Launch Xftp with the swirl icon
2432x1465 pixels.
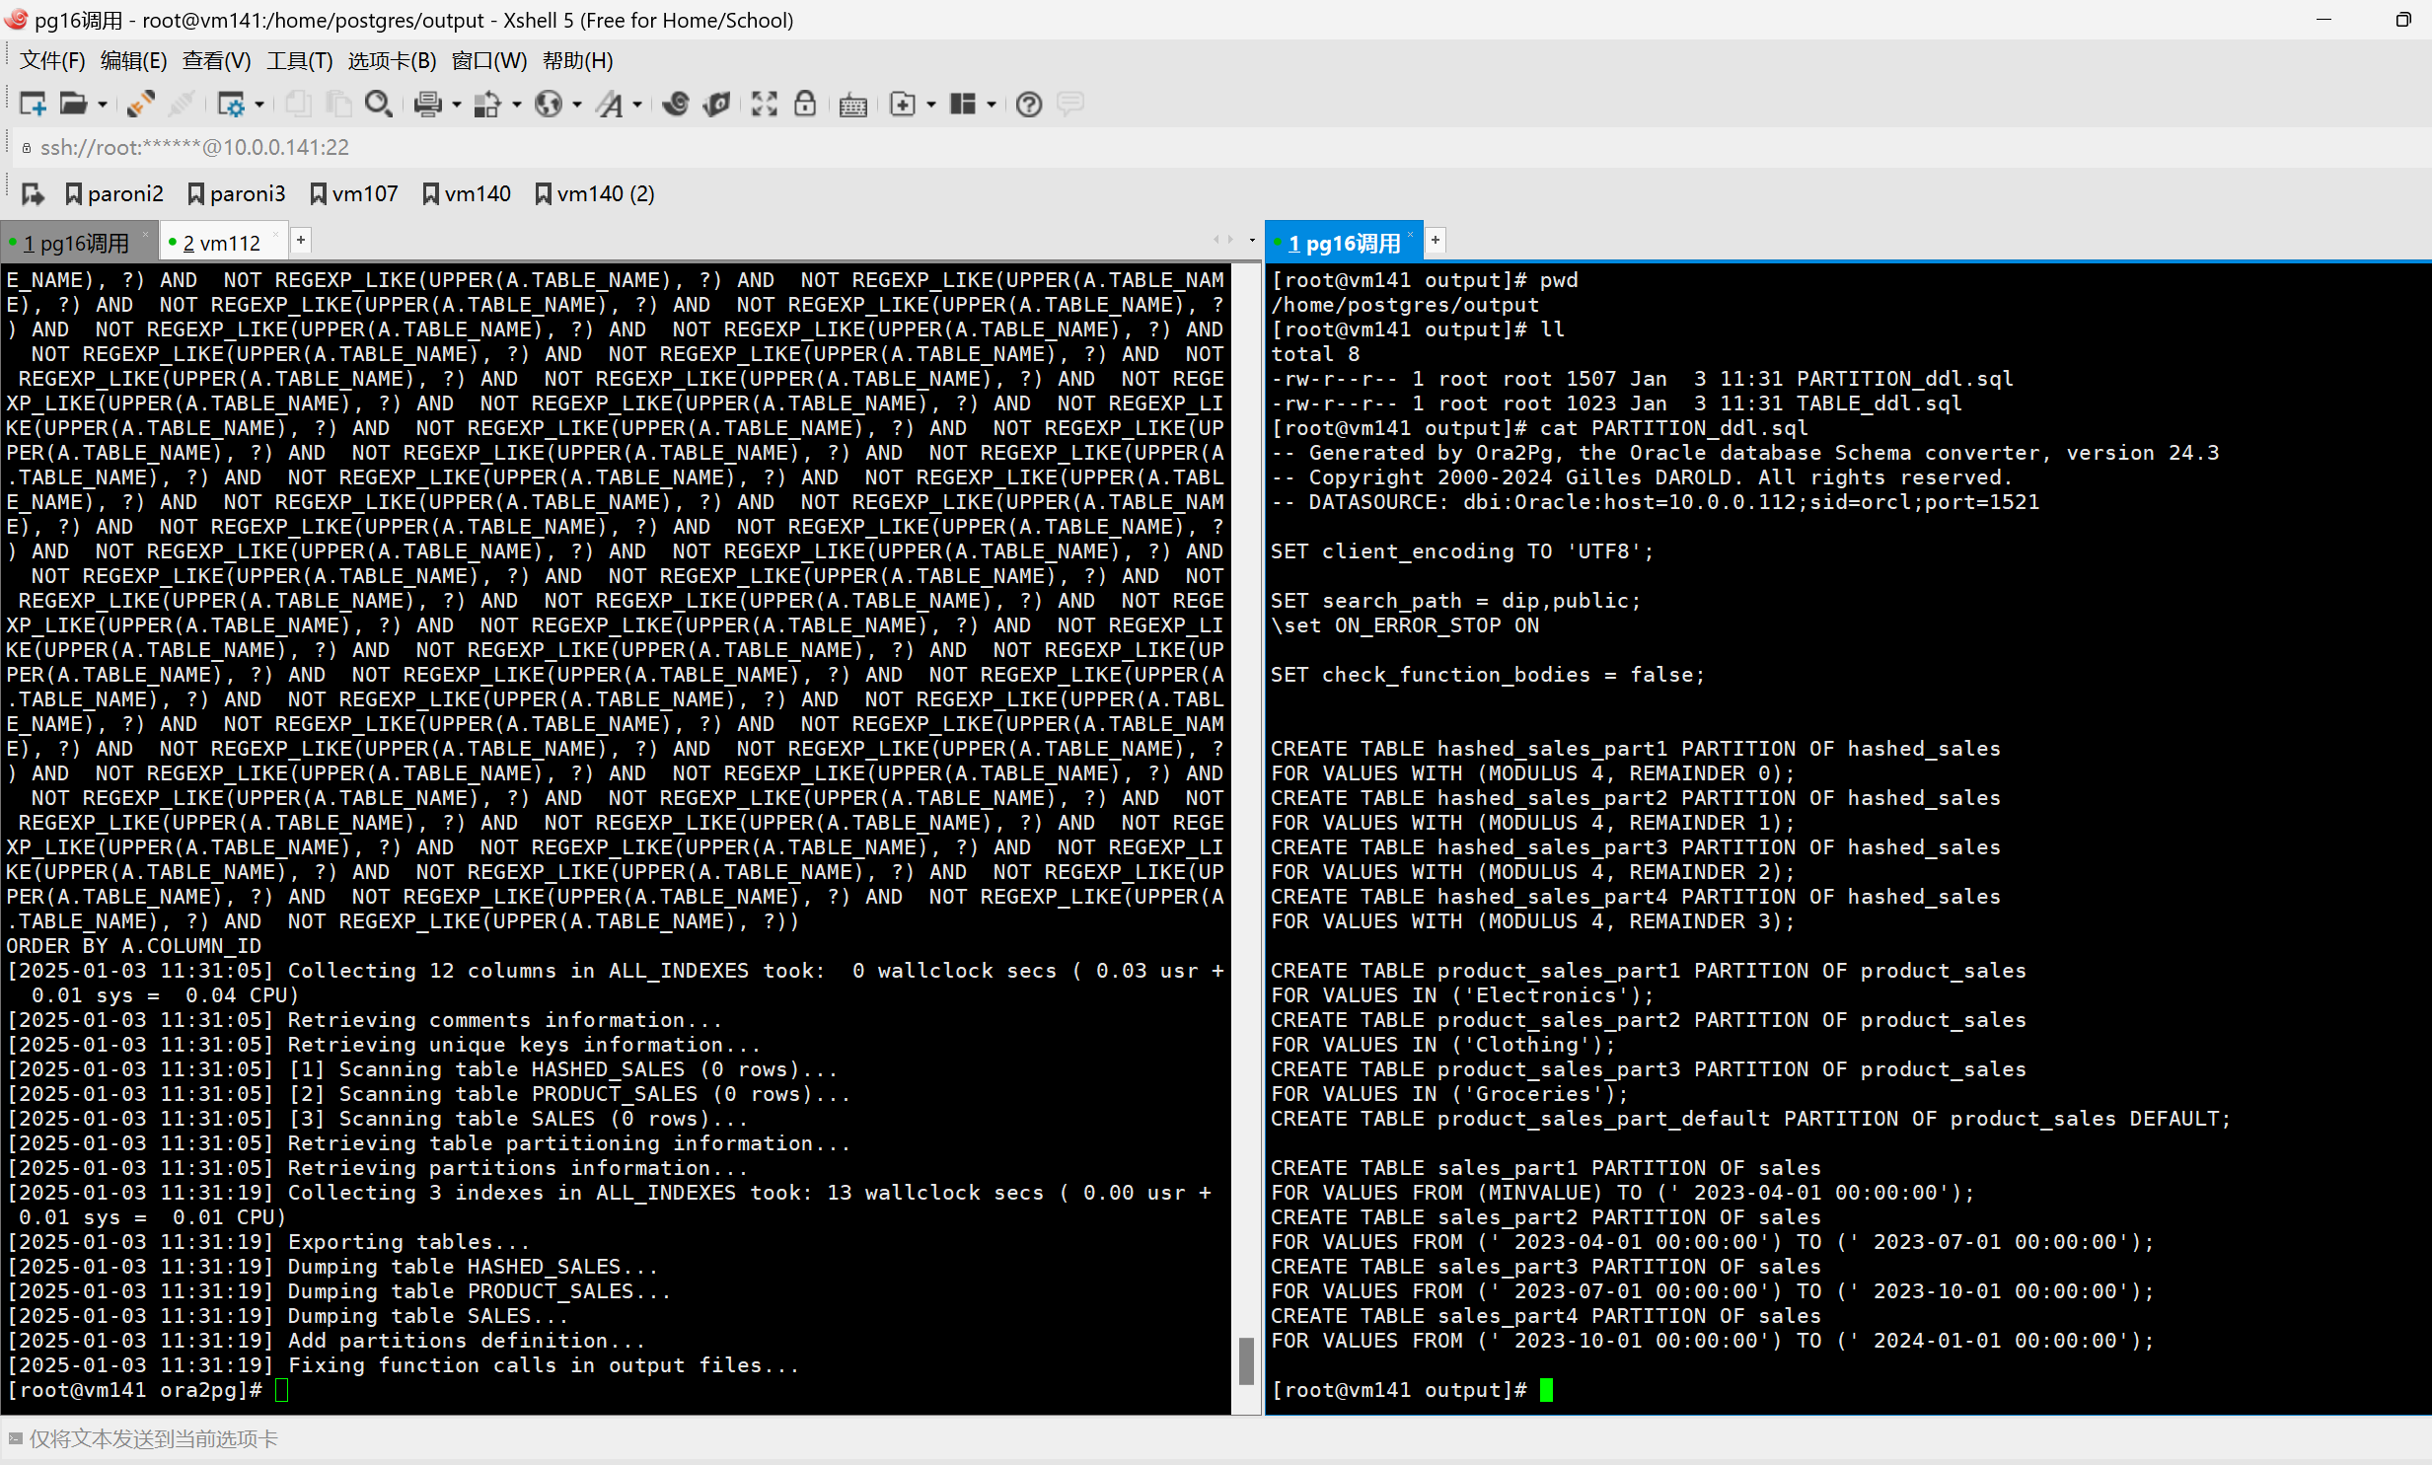(x=676, y=104)
